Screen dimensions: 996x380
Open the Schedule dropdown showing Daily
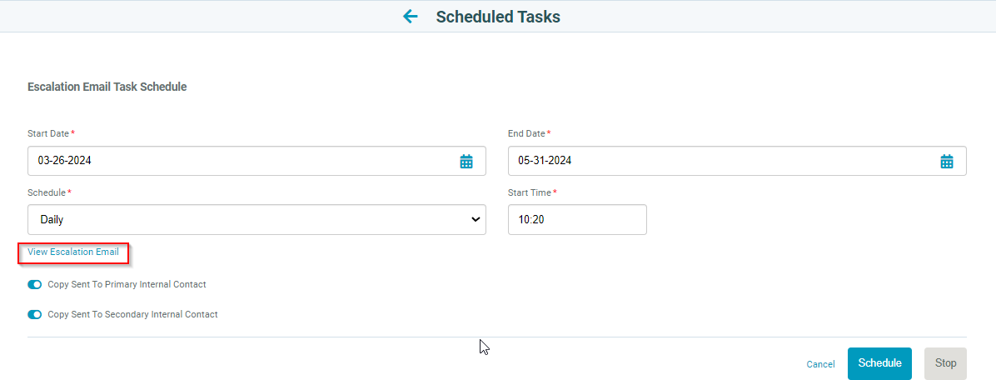point(256,220)
